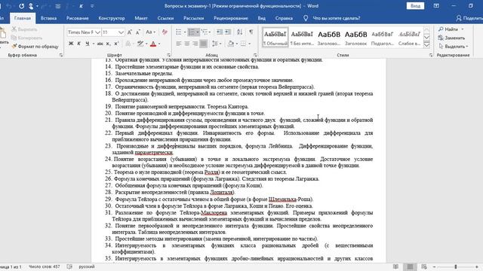The height and width of the screenshot is (271, 483).
Task: Open the Конструктор tab
Action: (x=112, y=18)
